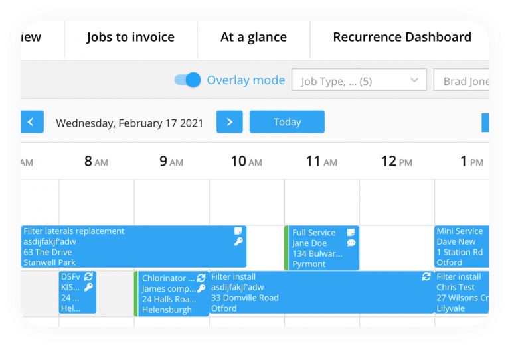The height and width of the screenshot is (348, 510).
Task: Click recurrence icon on Chlorinator job
Action: click(x=201, y=278)
